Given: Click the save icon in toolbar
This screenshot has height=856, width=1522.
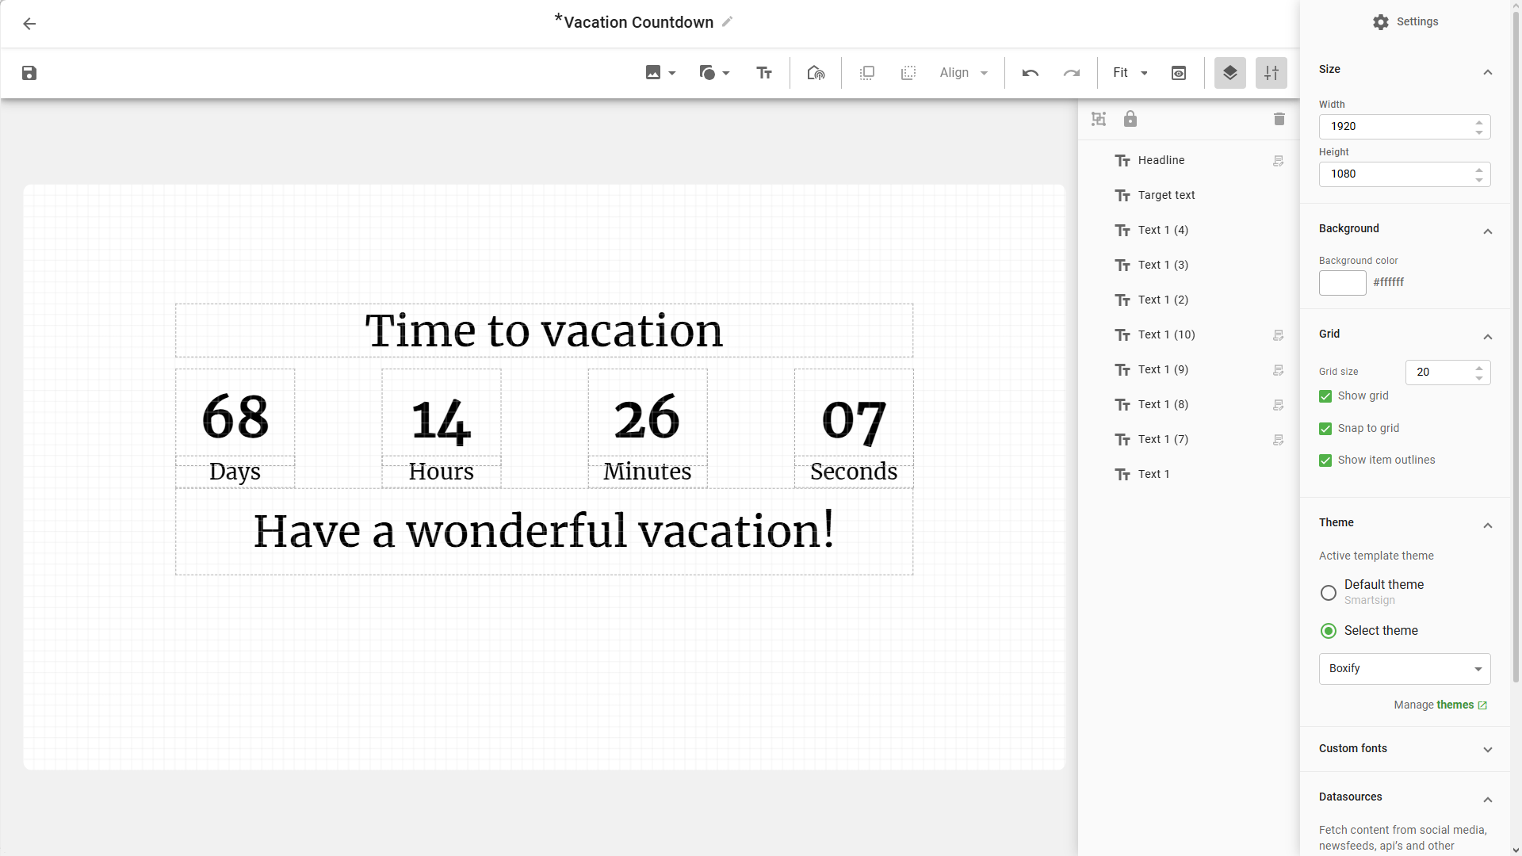Looking at the screenshot, I should click(x=29, y=73).
